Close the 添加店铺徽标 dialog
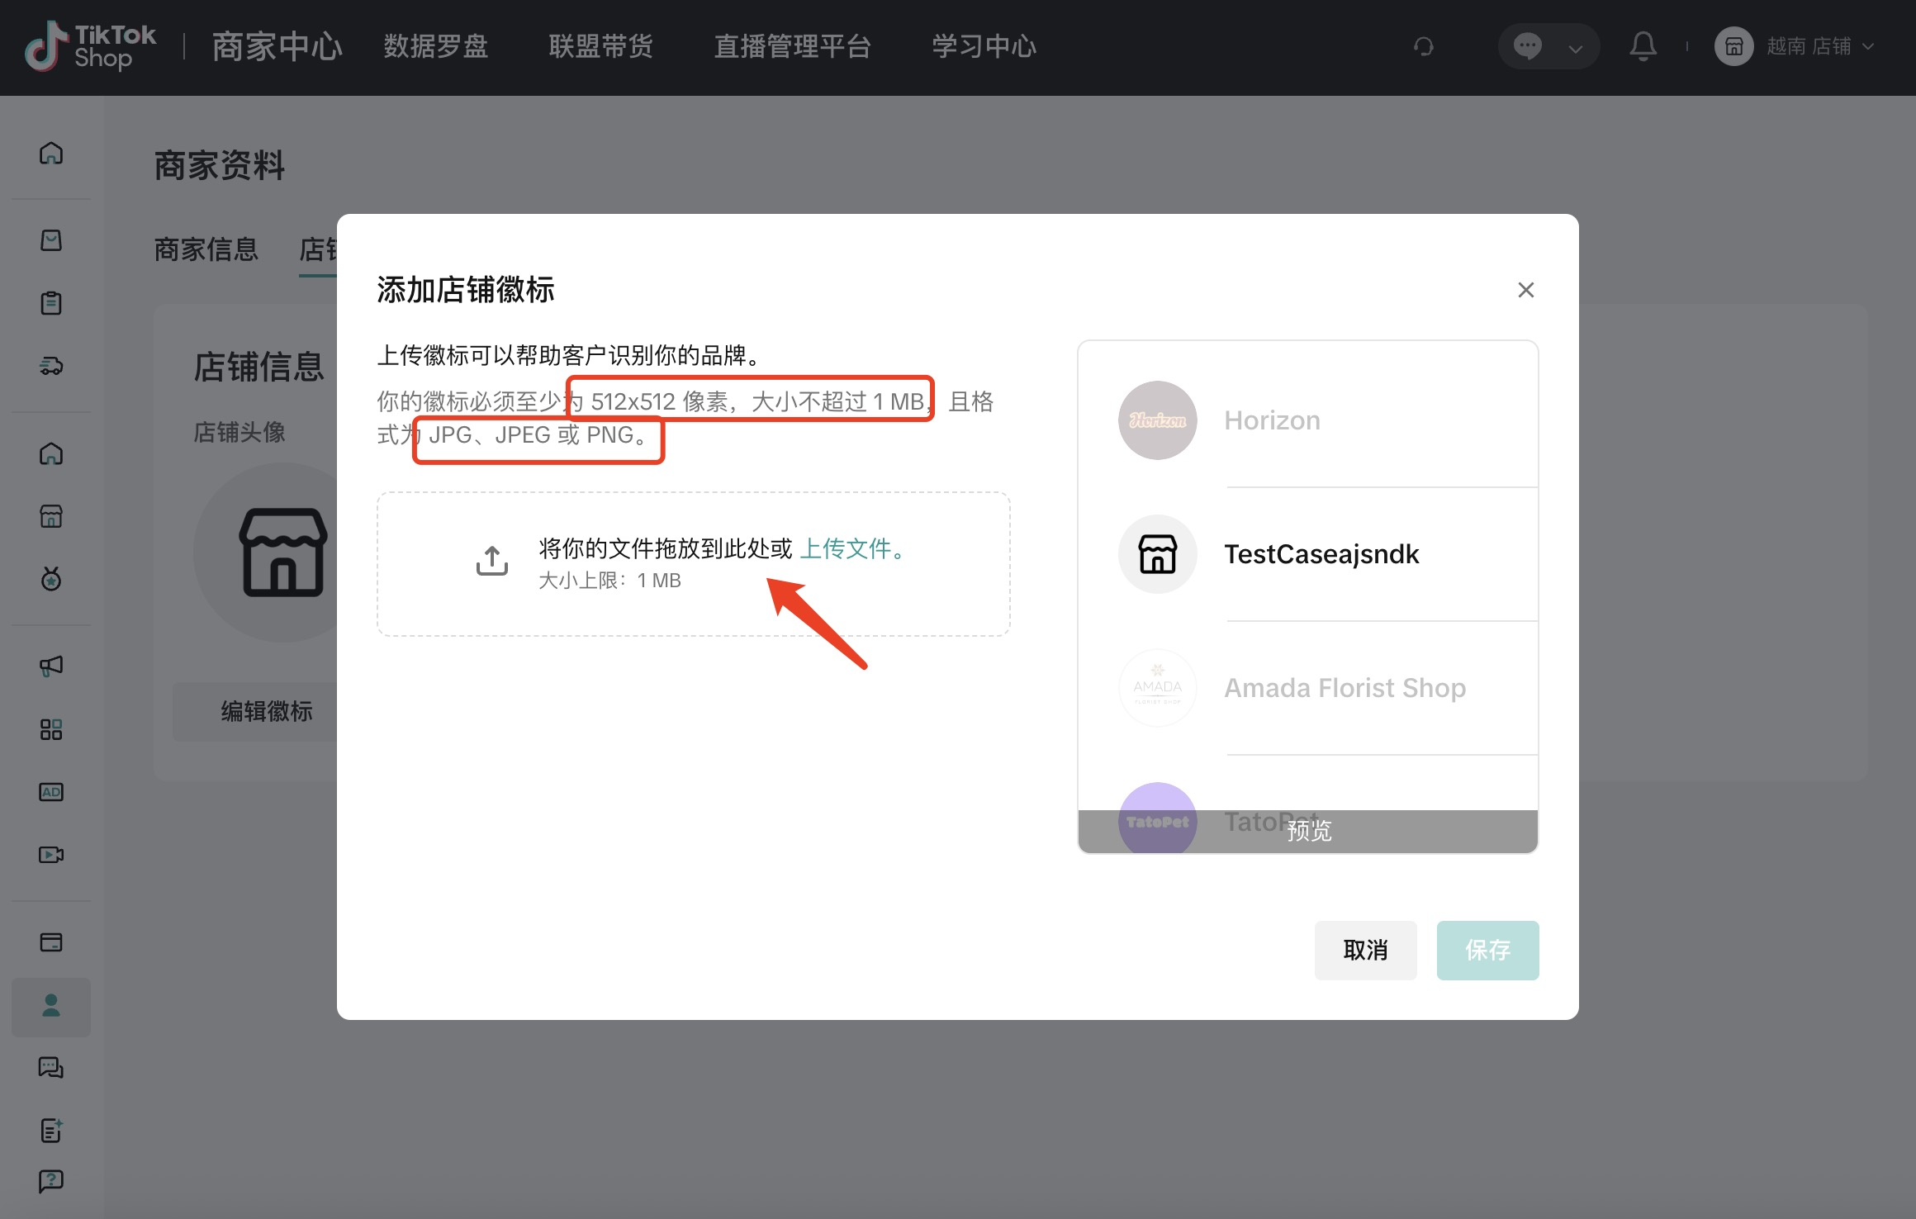This screenshot has width=1916, height=1219. (x=1525, y=290)
